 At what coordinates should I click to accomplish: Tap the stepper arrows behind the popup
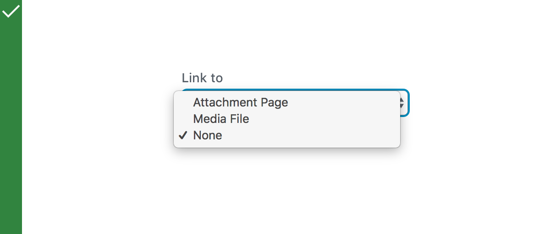tap(402, 103)
